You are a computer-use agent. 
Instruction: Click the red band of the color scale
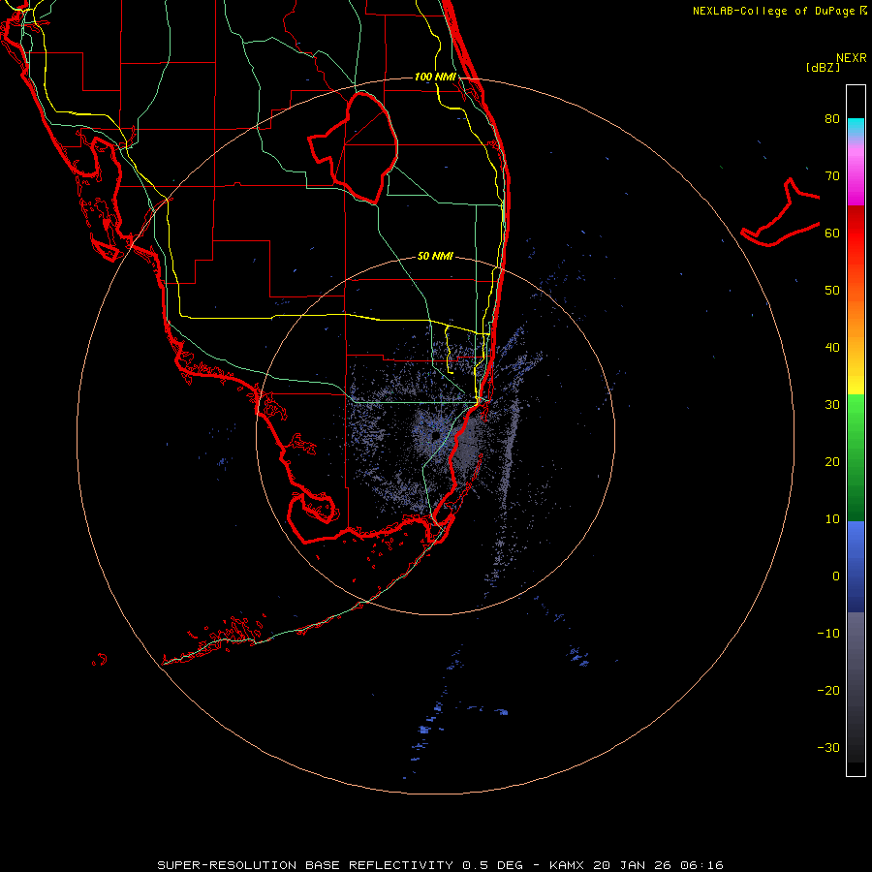pyautogui.click(x=856, y=234)
